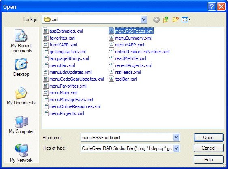Browse My Network places

tap(21, 153)
